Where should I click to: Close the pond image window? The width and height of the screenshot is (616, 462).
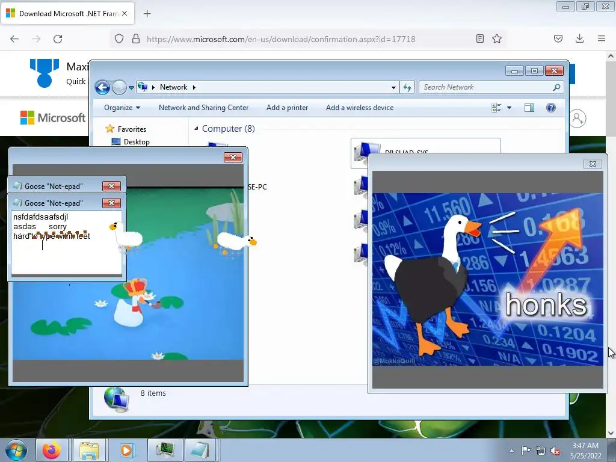coord(233,157)
